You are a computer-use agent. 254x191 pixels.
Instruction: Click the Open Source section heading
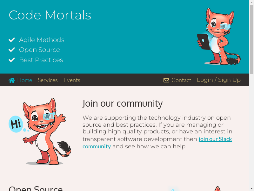point(36,188)
